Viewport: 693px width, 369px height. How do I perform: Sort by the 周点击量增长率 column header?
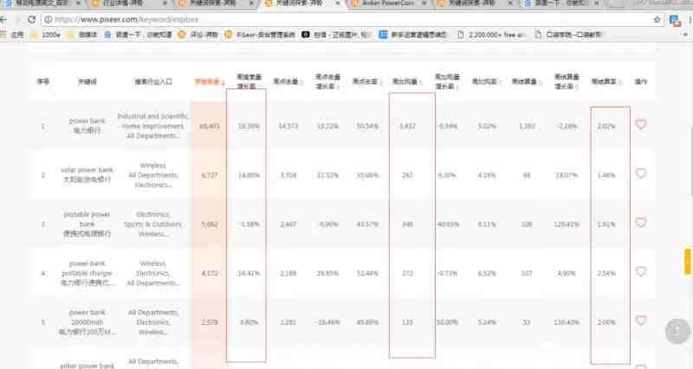[x=327, y=81]
